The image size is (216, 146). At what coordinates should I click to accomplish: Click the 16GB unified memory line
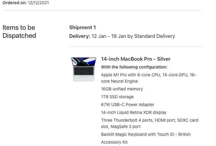[122, 89]
